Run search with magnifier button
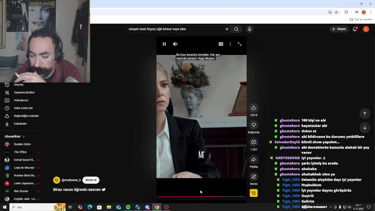Screen dimensions: 375x211 tap(236, 29)
